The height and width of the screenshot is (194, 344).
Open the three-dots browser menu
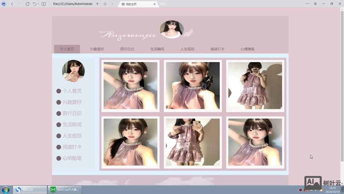pyautogui.click(x=307, y=4)
